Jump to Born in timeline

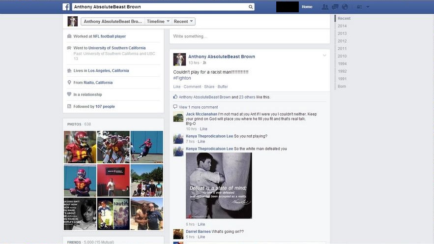pyautogui.click(x=342, y=87)
